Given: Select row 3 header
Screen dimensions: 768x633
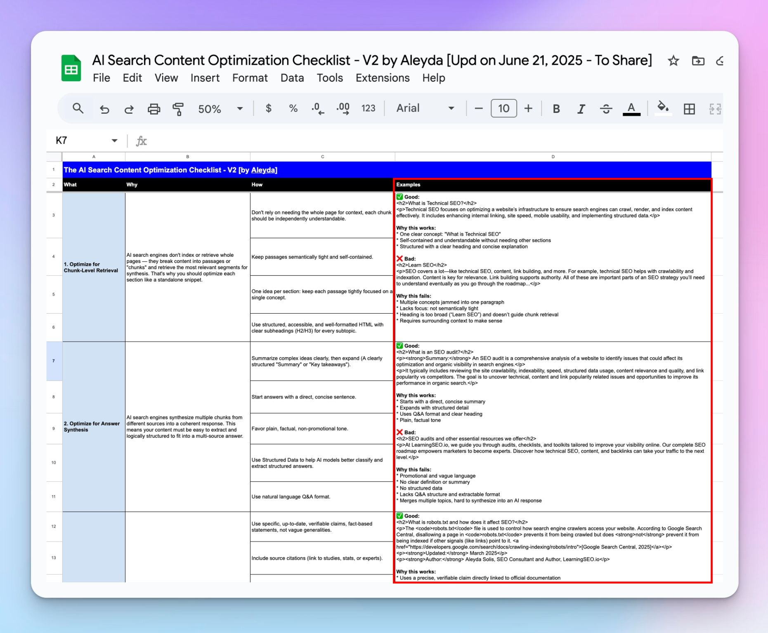Looking at the screenshot, I should [54, 215].
